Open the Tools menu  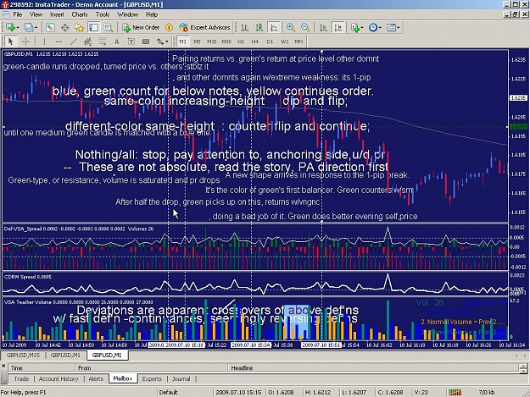pos(103,14)
